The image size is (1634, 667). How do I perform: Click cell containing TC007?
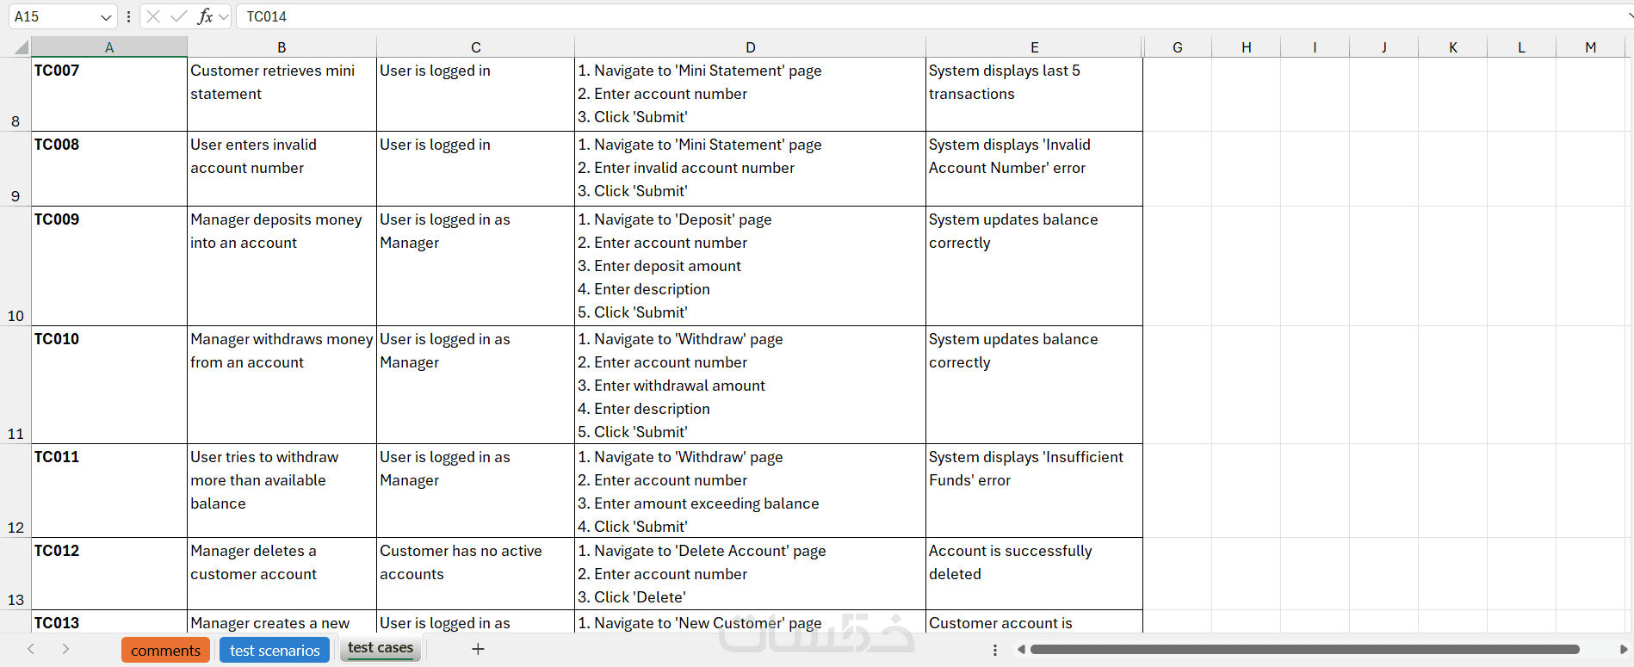pos(109,95)
